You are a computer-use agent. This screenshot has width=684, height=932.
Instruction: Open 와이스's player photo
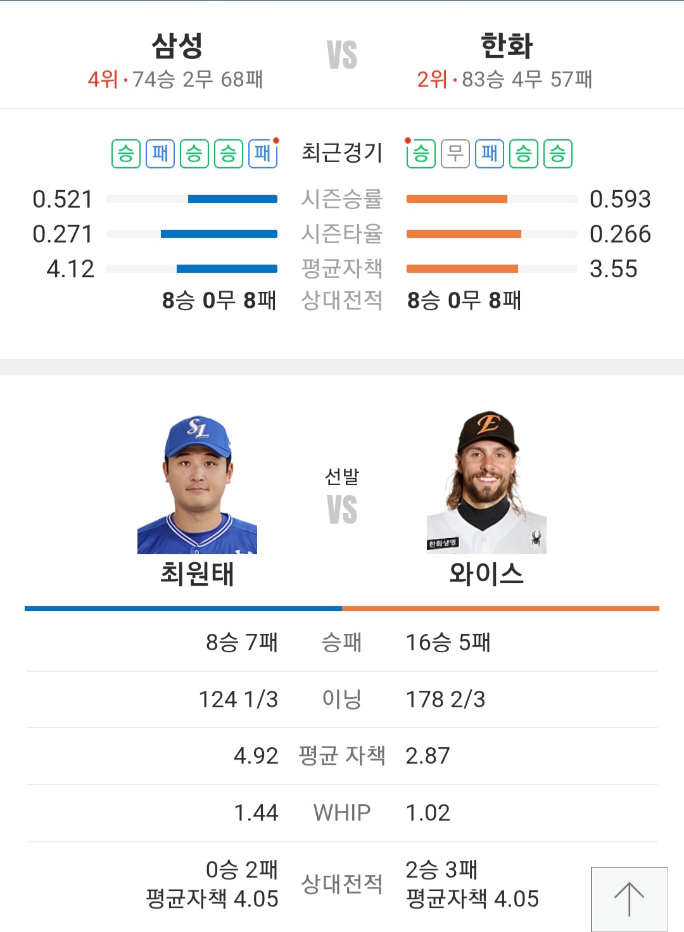pos(486,483)
